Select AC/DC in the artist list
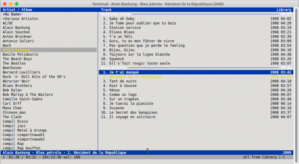299x164 pixels. (8, 23)
